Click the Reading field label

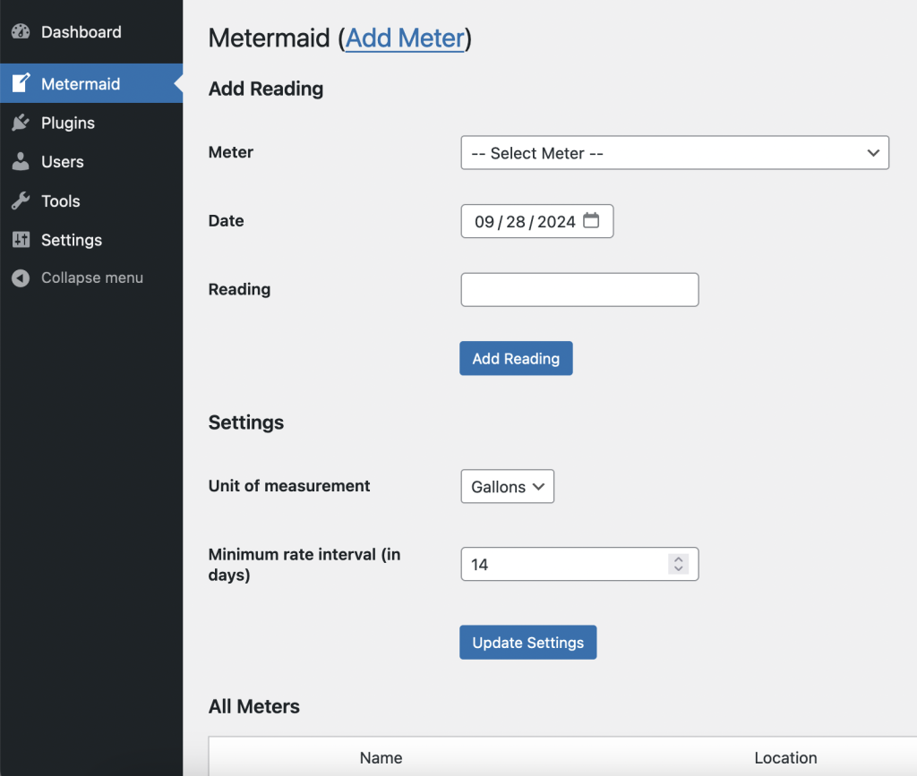point(240,290)
